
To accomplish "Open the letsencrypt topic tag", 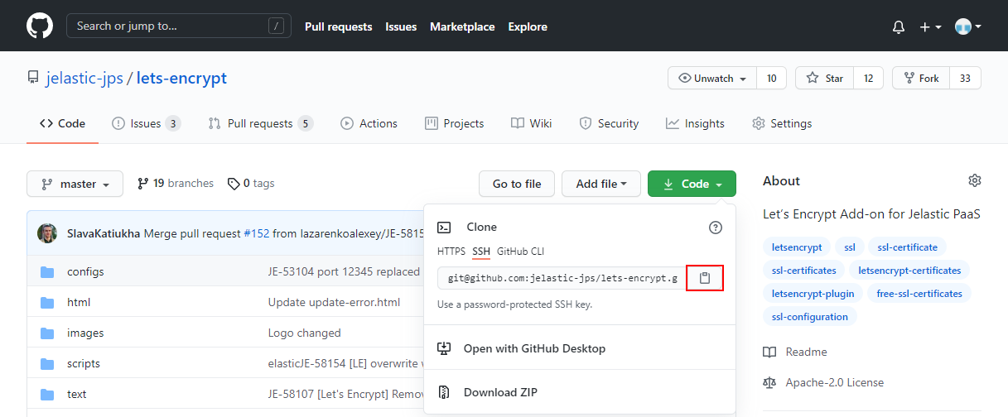I will click(797, 247).
